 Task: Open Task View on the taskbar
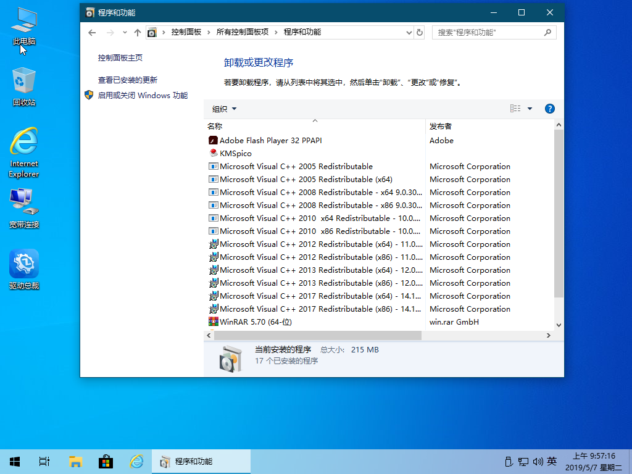click(x=44, y=462)
